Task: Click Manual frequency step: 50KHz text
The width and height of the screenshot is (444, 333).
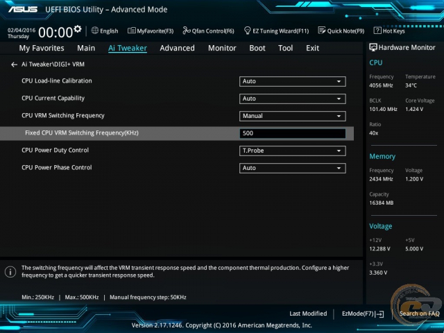Action: (x=148, y=298)
